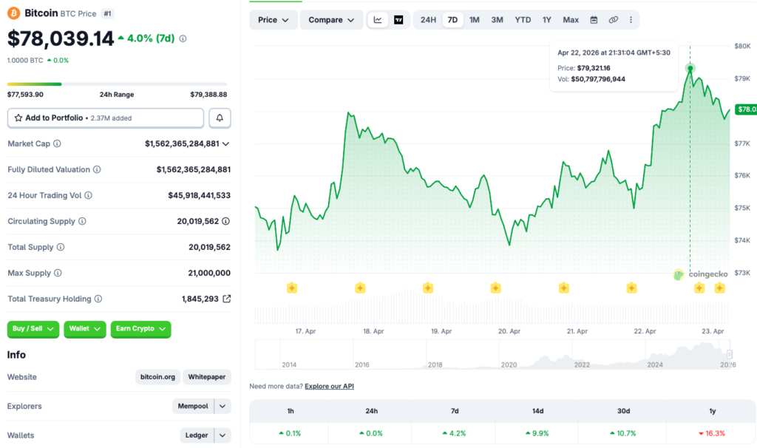Open the calendar date range icon
Screen dimensions: 757x448
[x=594, y=20]
